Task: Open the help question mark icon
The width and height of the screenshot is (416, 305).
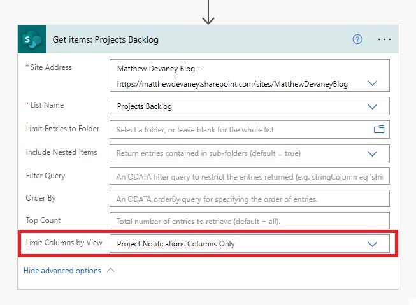Action: (x=357, y=39)
